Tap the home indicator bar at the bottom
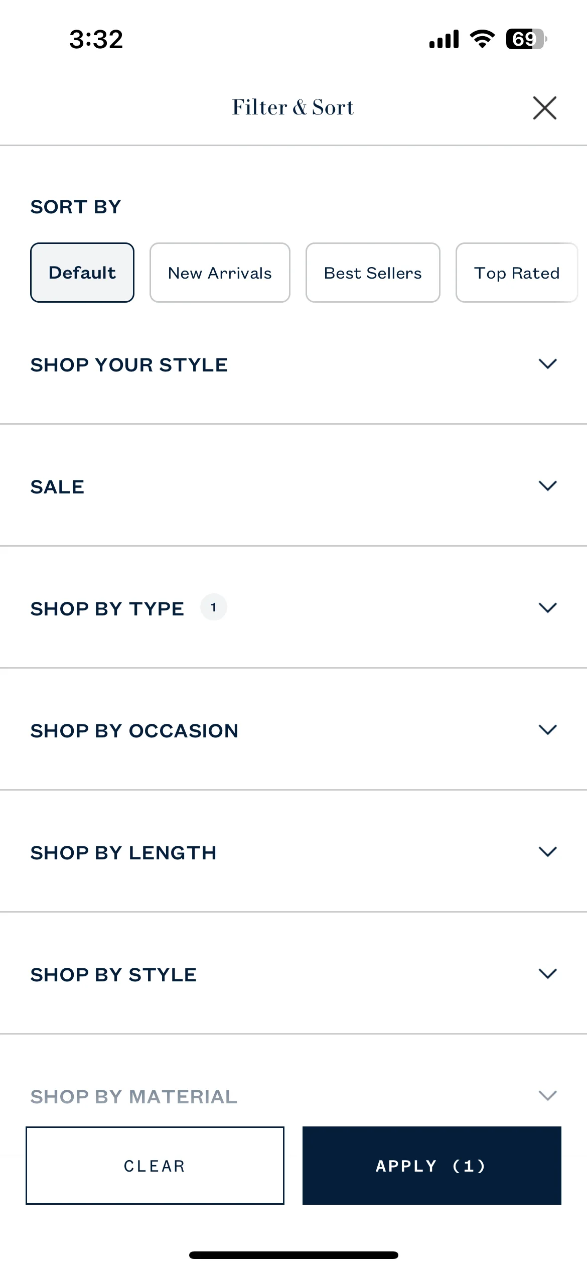This screenshot has width=587, height=1271. pos(293,1255)
